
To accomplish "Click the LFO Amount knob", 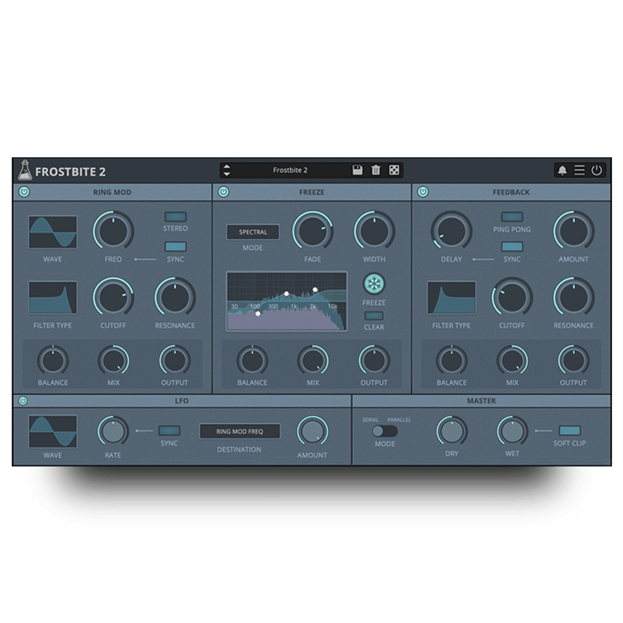I will 313,431.
